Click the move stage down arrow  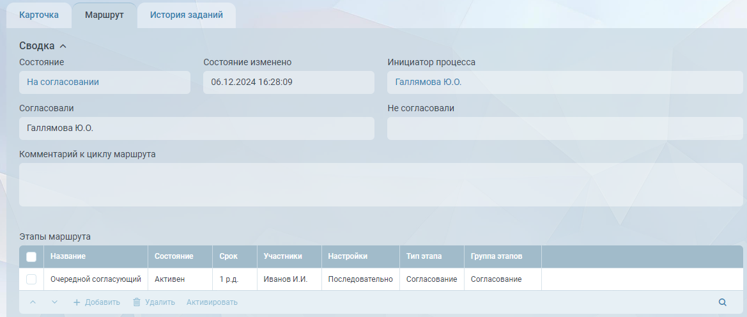tap(54, 302)
